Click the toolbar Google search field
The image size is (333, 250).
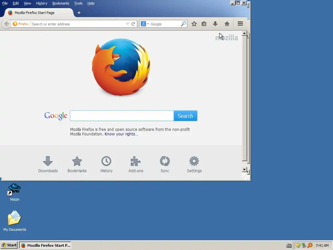165,24
